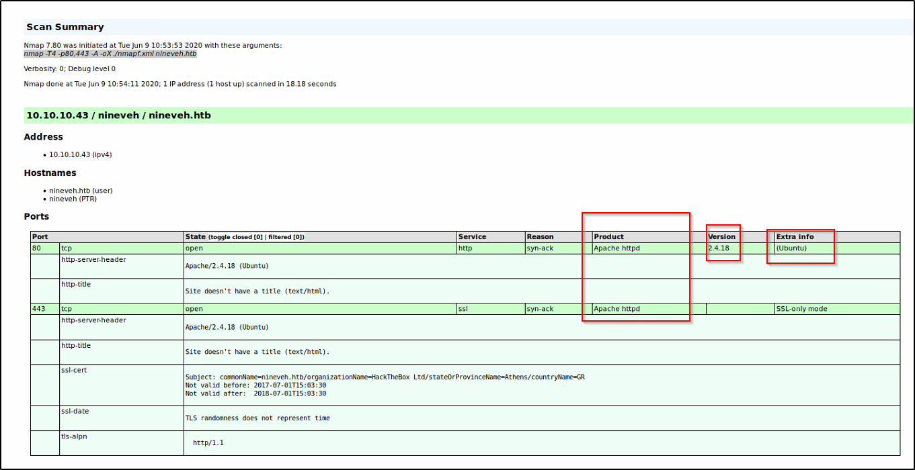Click the open state in port 80 row
This screenshot has width=915, height=470.
320,248
